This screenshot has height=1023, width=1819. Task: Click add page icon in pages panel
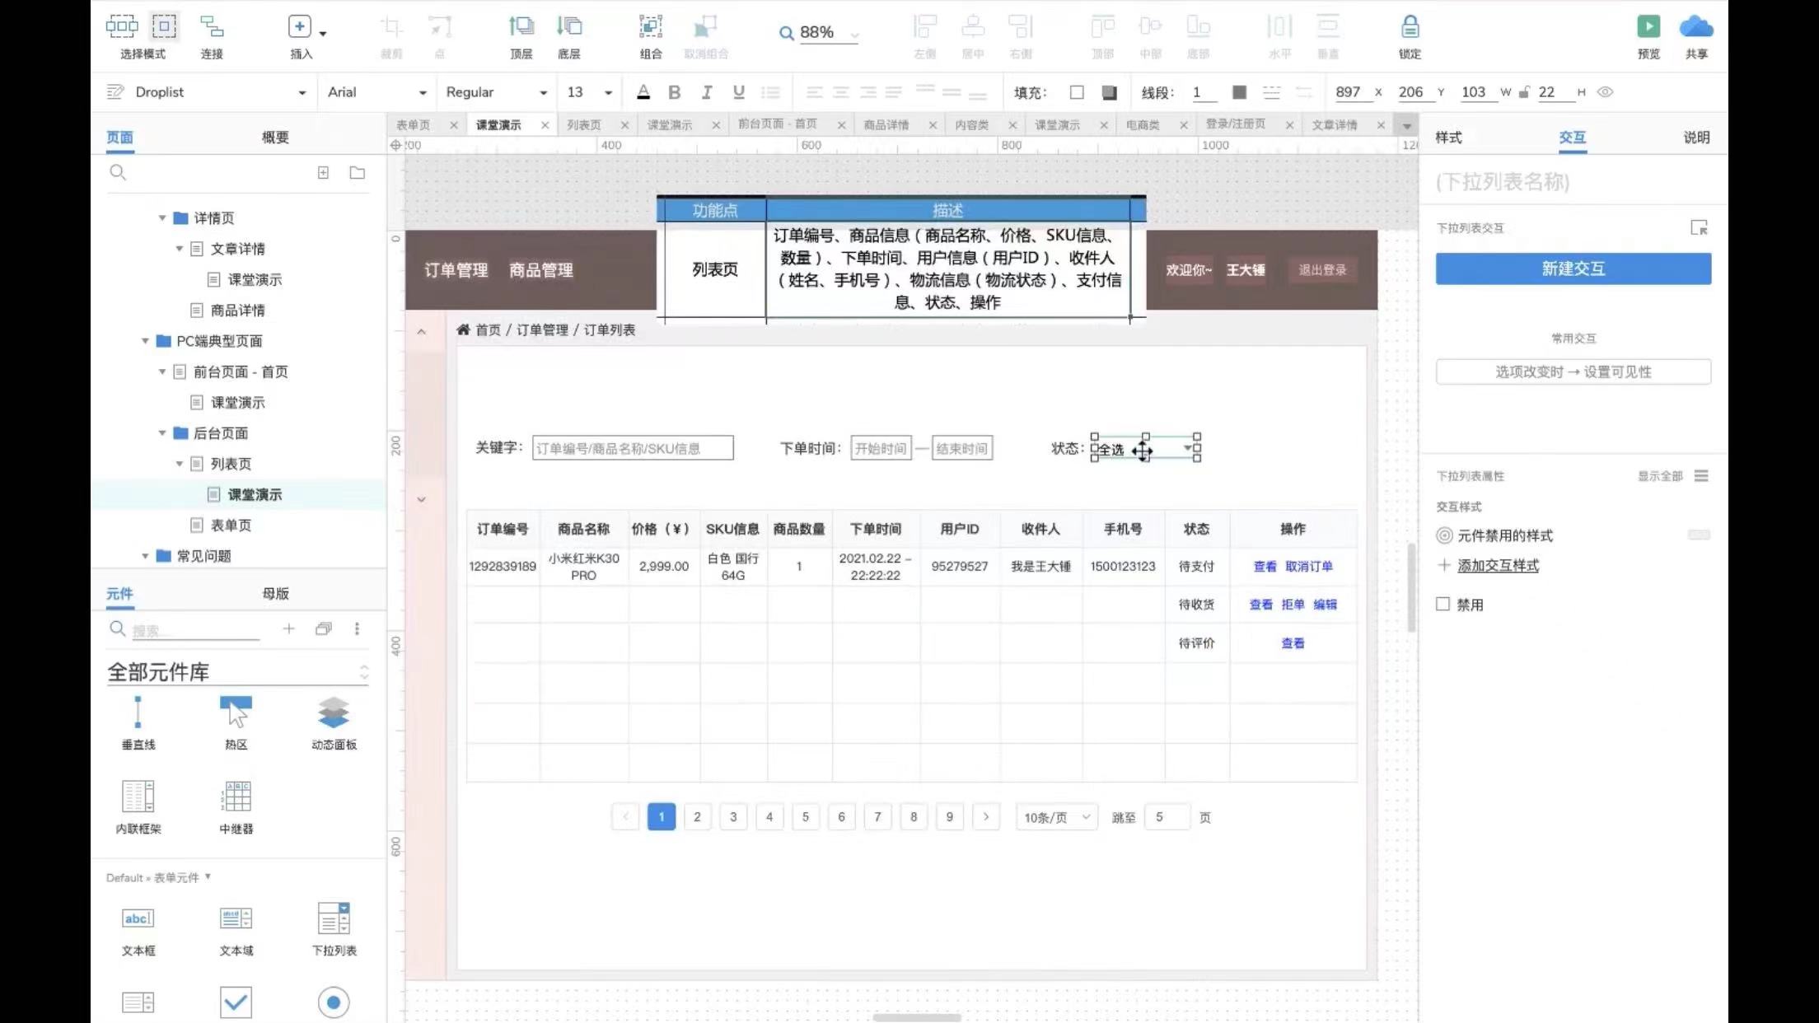point(323,172)
